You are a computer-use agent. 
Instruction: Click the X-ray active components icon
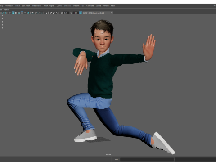pyautogui.click(x=54, y=13)
